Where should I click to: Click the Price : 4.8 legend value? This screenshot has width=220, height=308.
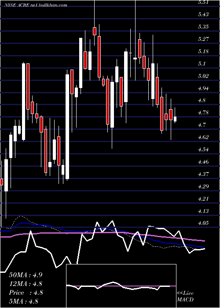(x=26, y=293)
